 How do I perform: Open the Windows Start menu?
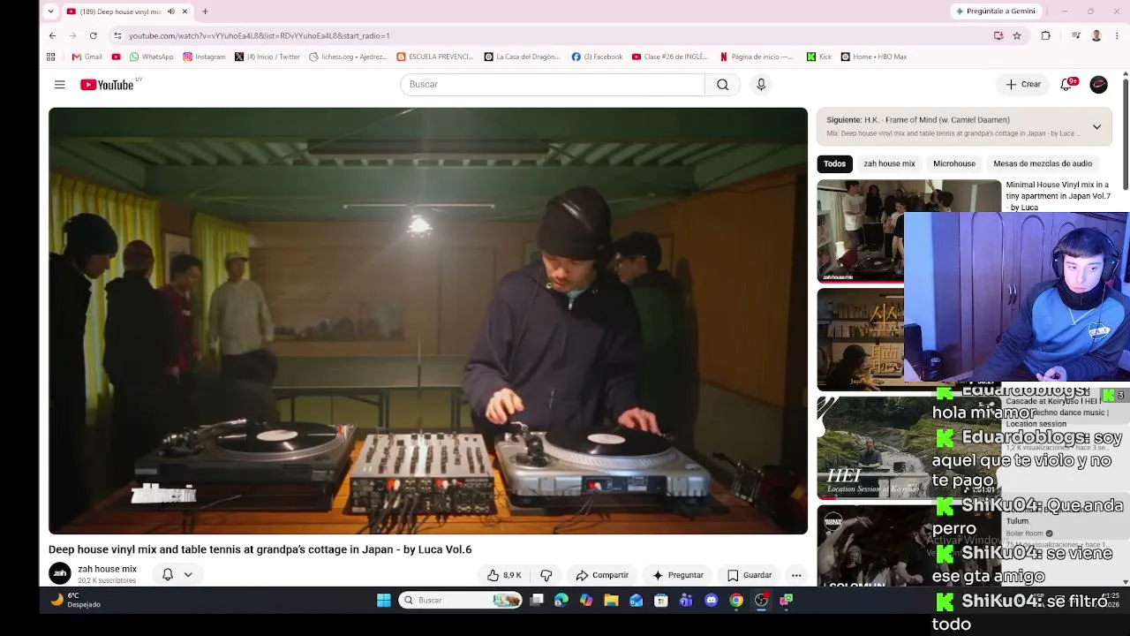click(384, 601)
